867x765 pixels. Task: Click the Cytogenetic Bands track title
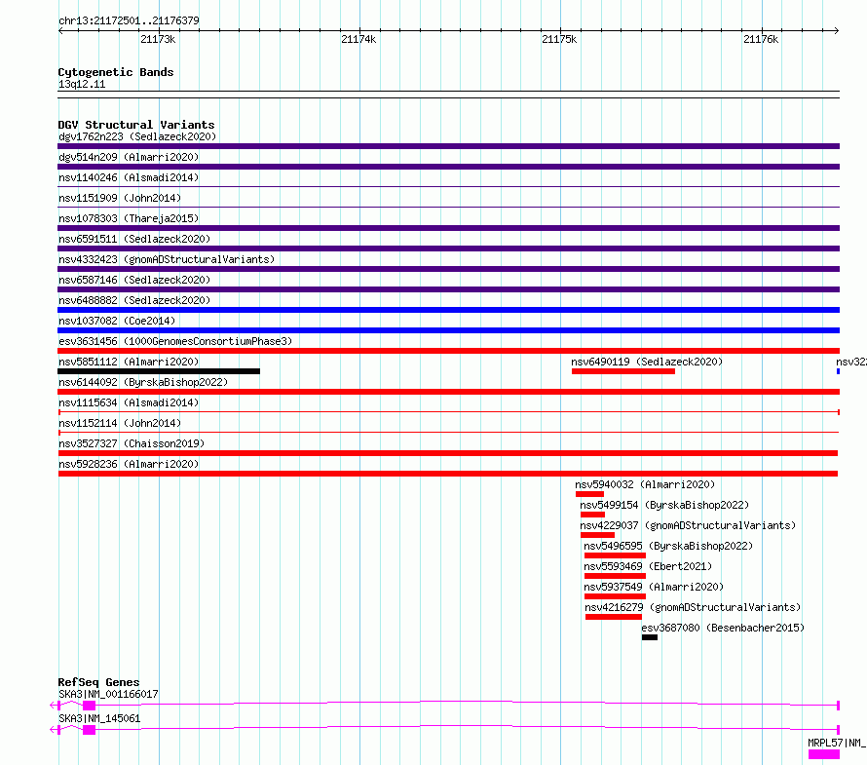coord(116,72)
